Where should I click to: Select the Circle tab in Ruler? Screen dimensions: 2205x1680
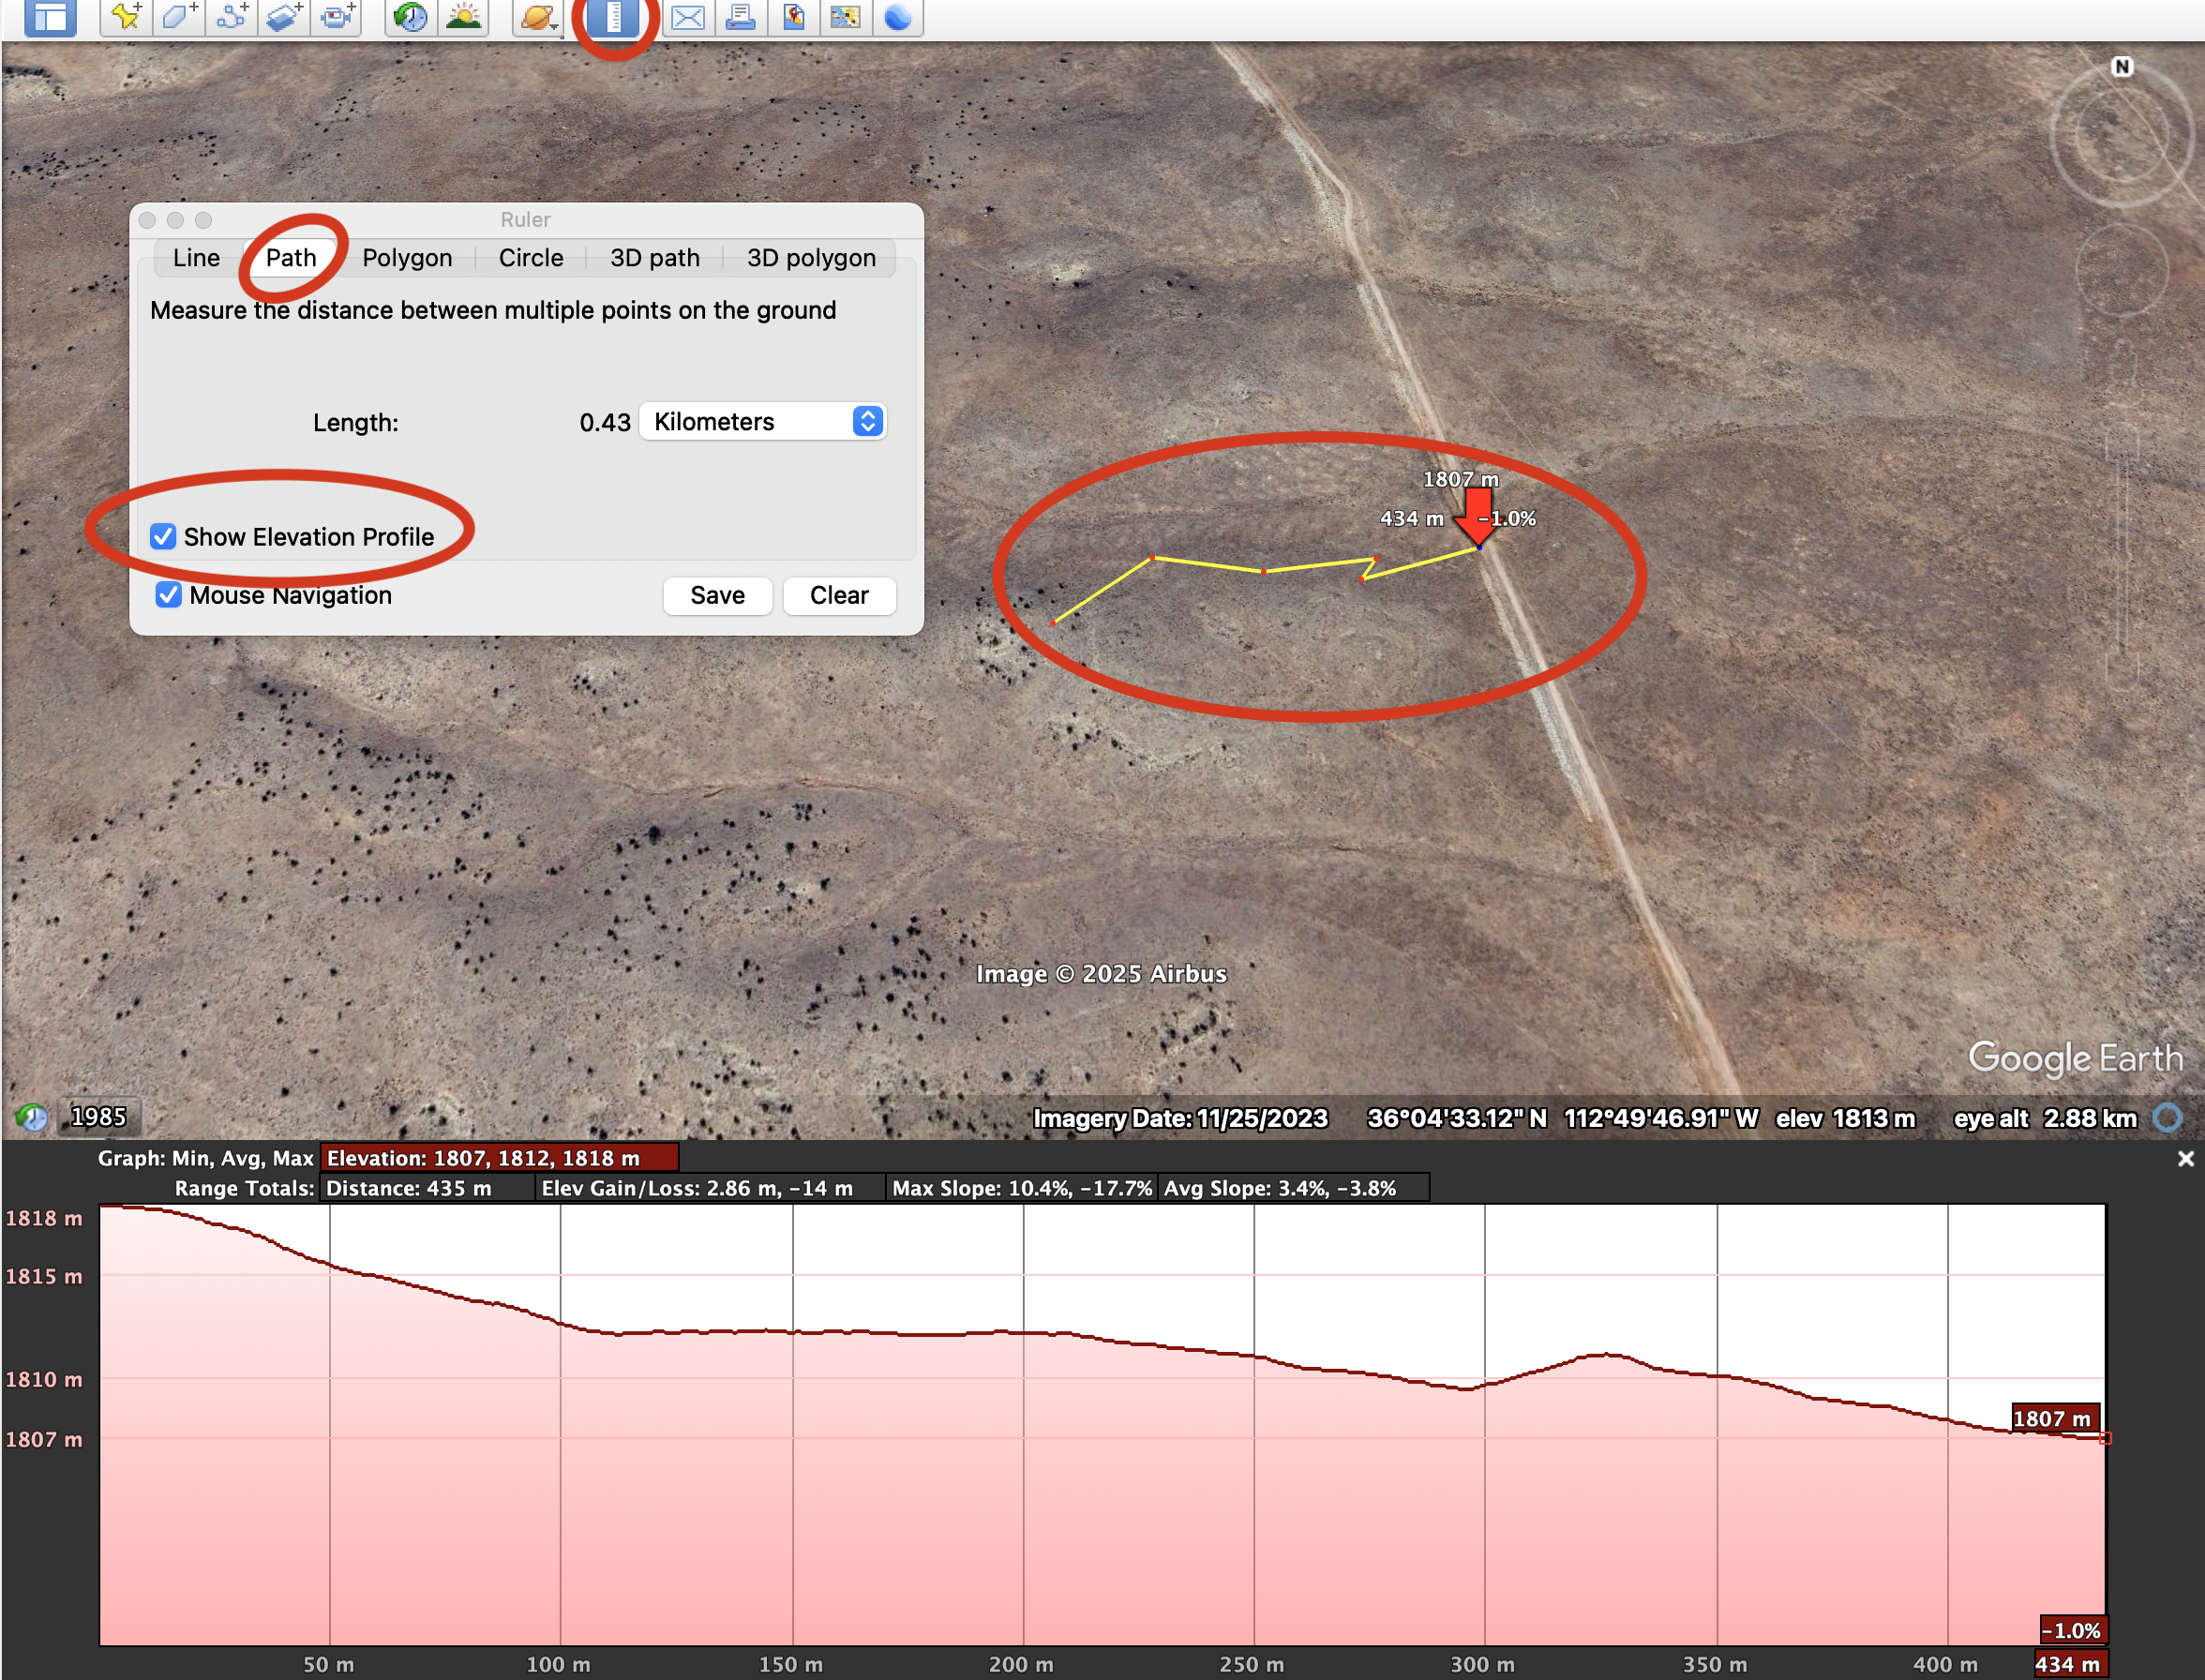pyautogui.click(x=531, y=258)
